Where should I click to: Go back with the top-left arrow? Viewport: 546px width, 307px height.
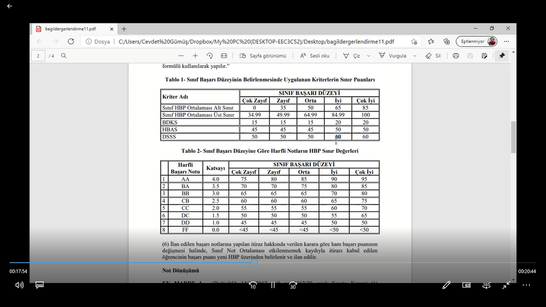[x=10, y=6]
